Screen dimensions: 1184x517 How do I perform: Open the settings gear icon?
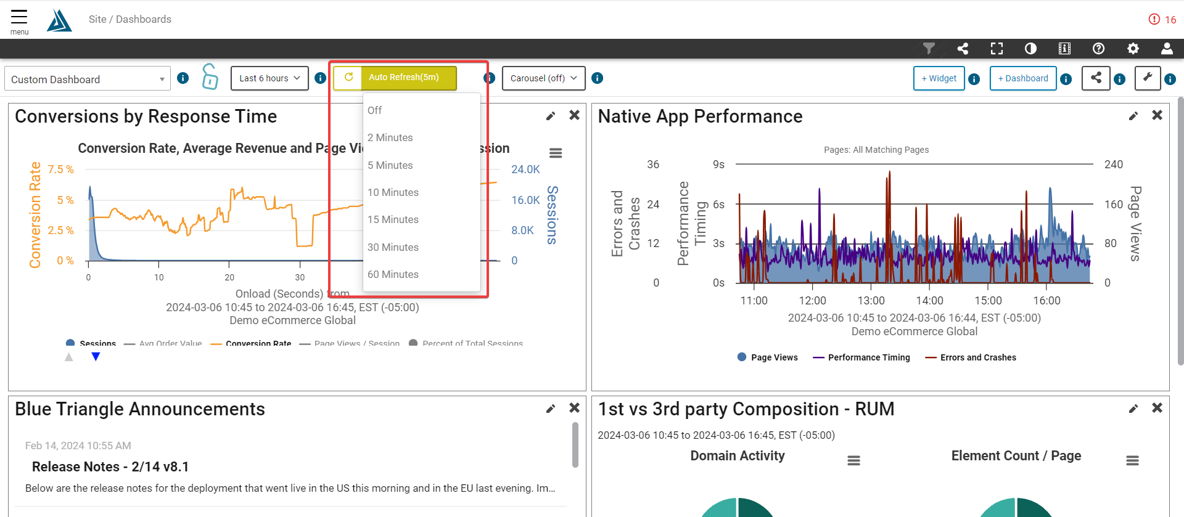pos(1133,49)
